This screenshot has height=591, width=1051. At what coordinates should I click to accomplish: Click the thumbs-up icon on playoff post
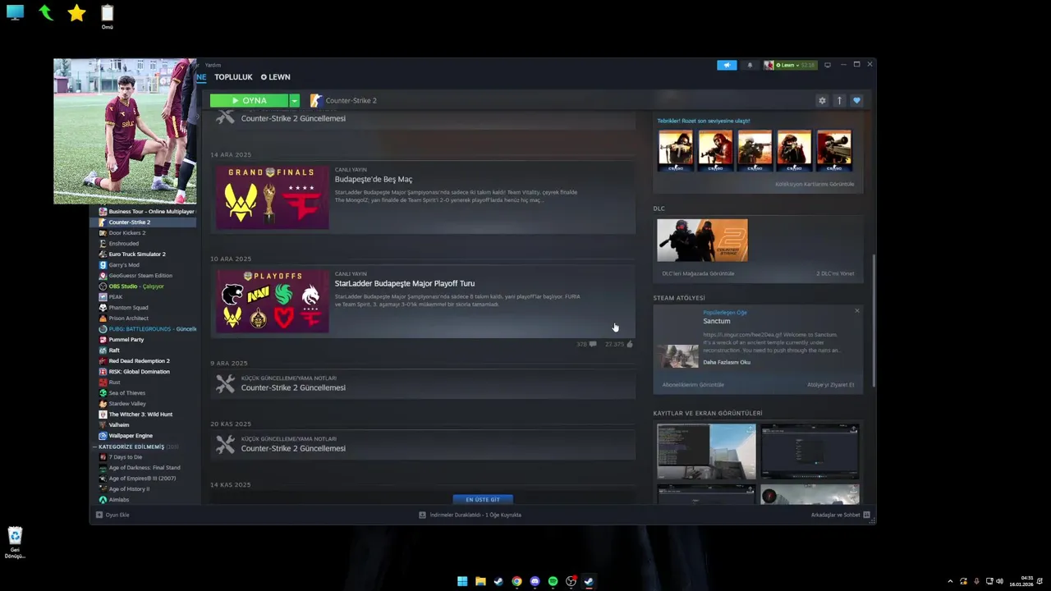pos(630,345)
